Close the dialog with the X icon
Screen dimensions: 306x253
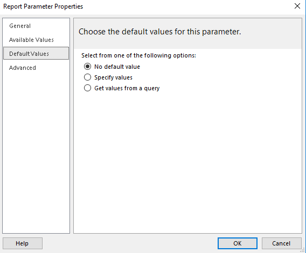click(297, 6)
